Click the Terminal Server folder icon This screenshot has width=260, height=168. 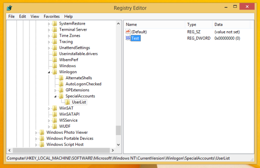pos(55,29)
